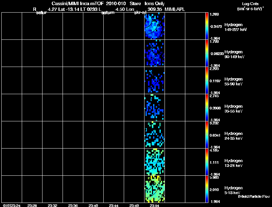Click the color scale midpoint value '1.111'

[x=214, y=162]
